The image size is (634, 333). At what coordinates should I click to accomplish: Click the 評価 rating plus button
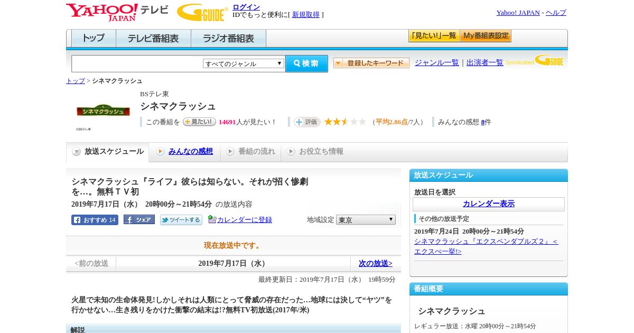tap(307, 122)
